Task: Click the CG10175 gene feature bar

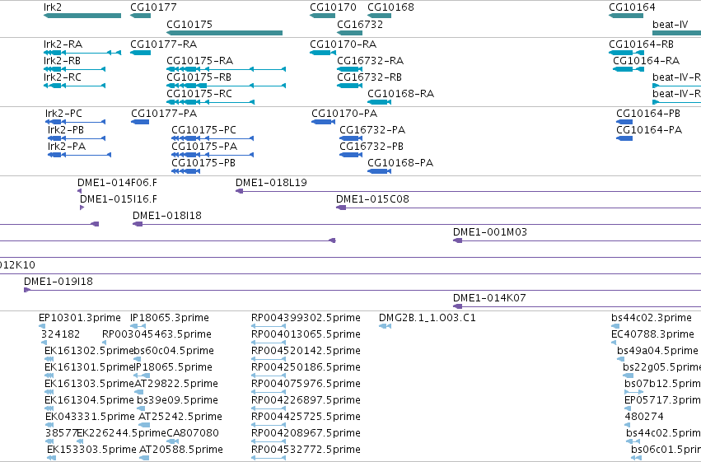Action: (224, 33)
